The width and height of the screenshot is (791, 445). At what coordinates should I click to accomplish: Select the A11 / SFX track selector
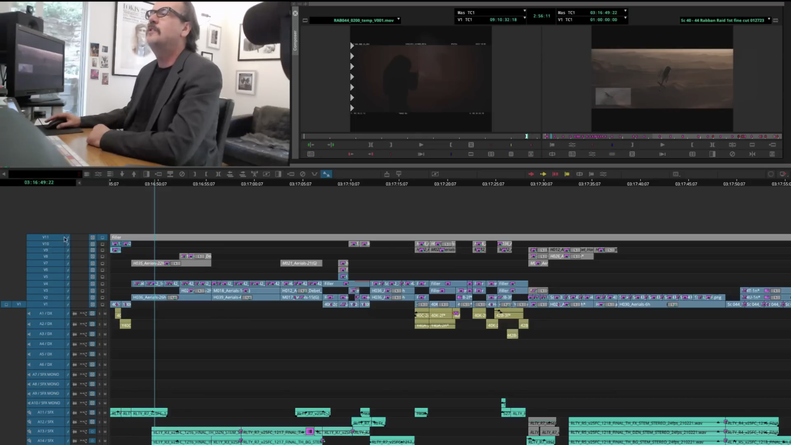(x=45, y=412)
